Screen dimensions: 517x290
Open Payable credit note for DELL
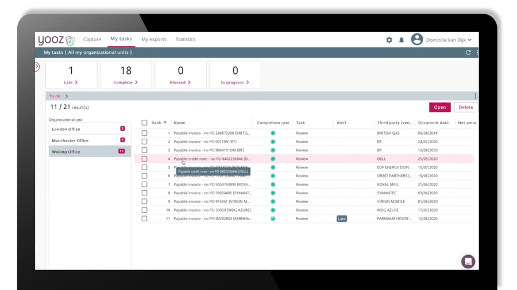coord(212,159)
